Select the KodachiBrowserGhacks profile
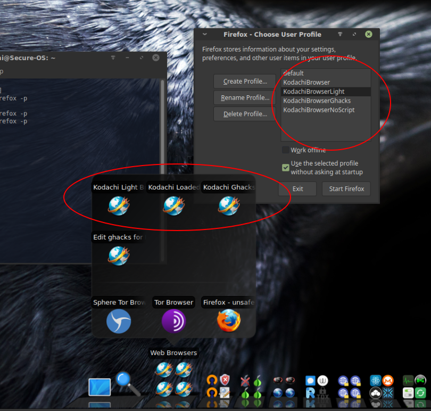 tap(317, 101)
